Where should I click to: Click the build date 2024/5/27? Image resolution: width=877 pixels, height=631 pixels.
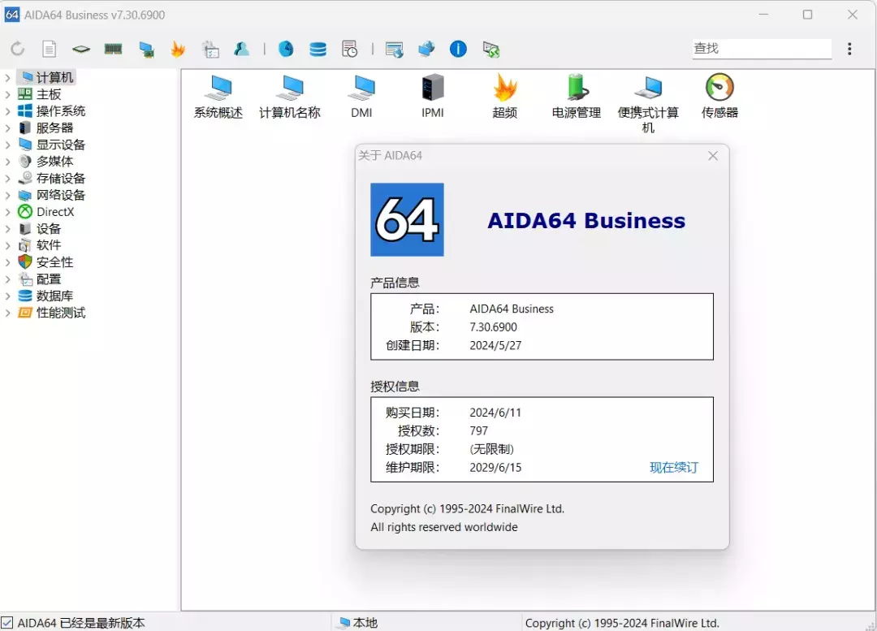[x=495, y=346]
